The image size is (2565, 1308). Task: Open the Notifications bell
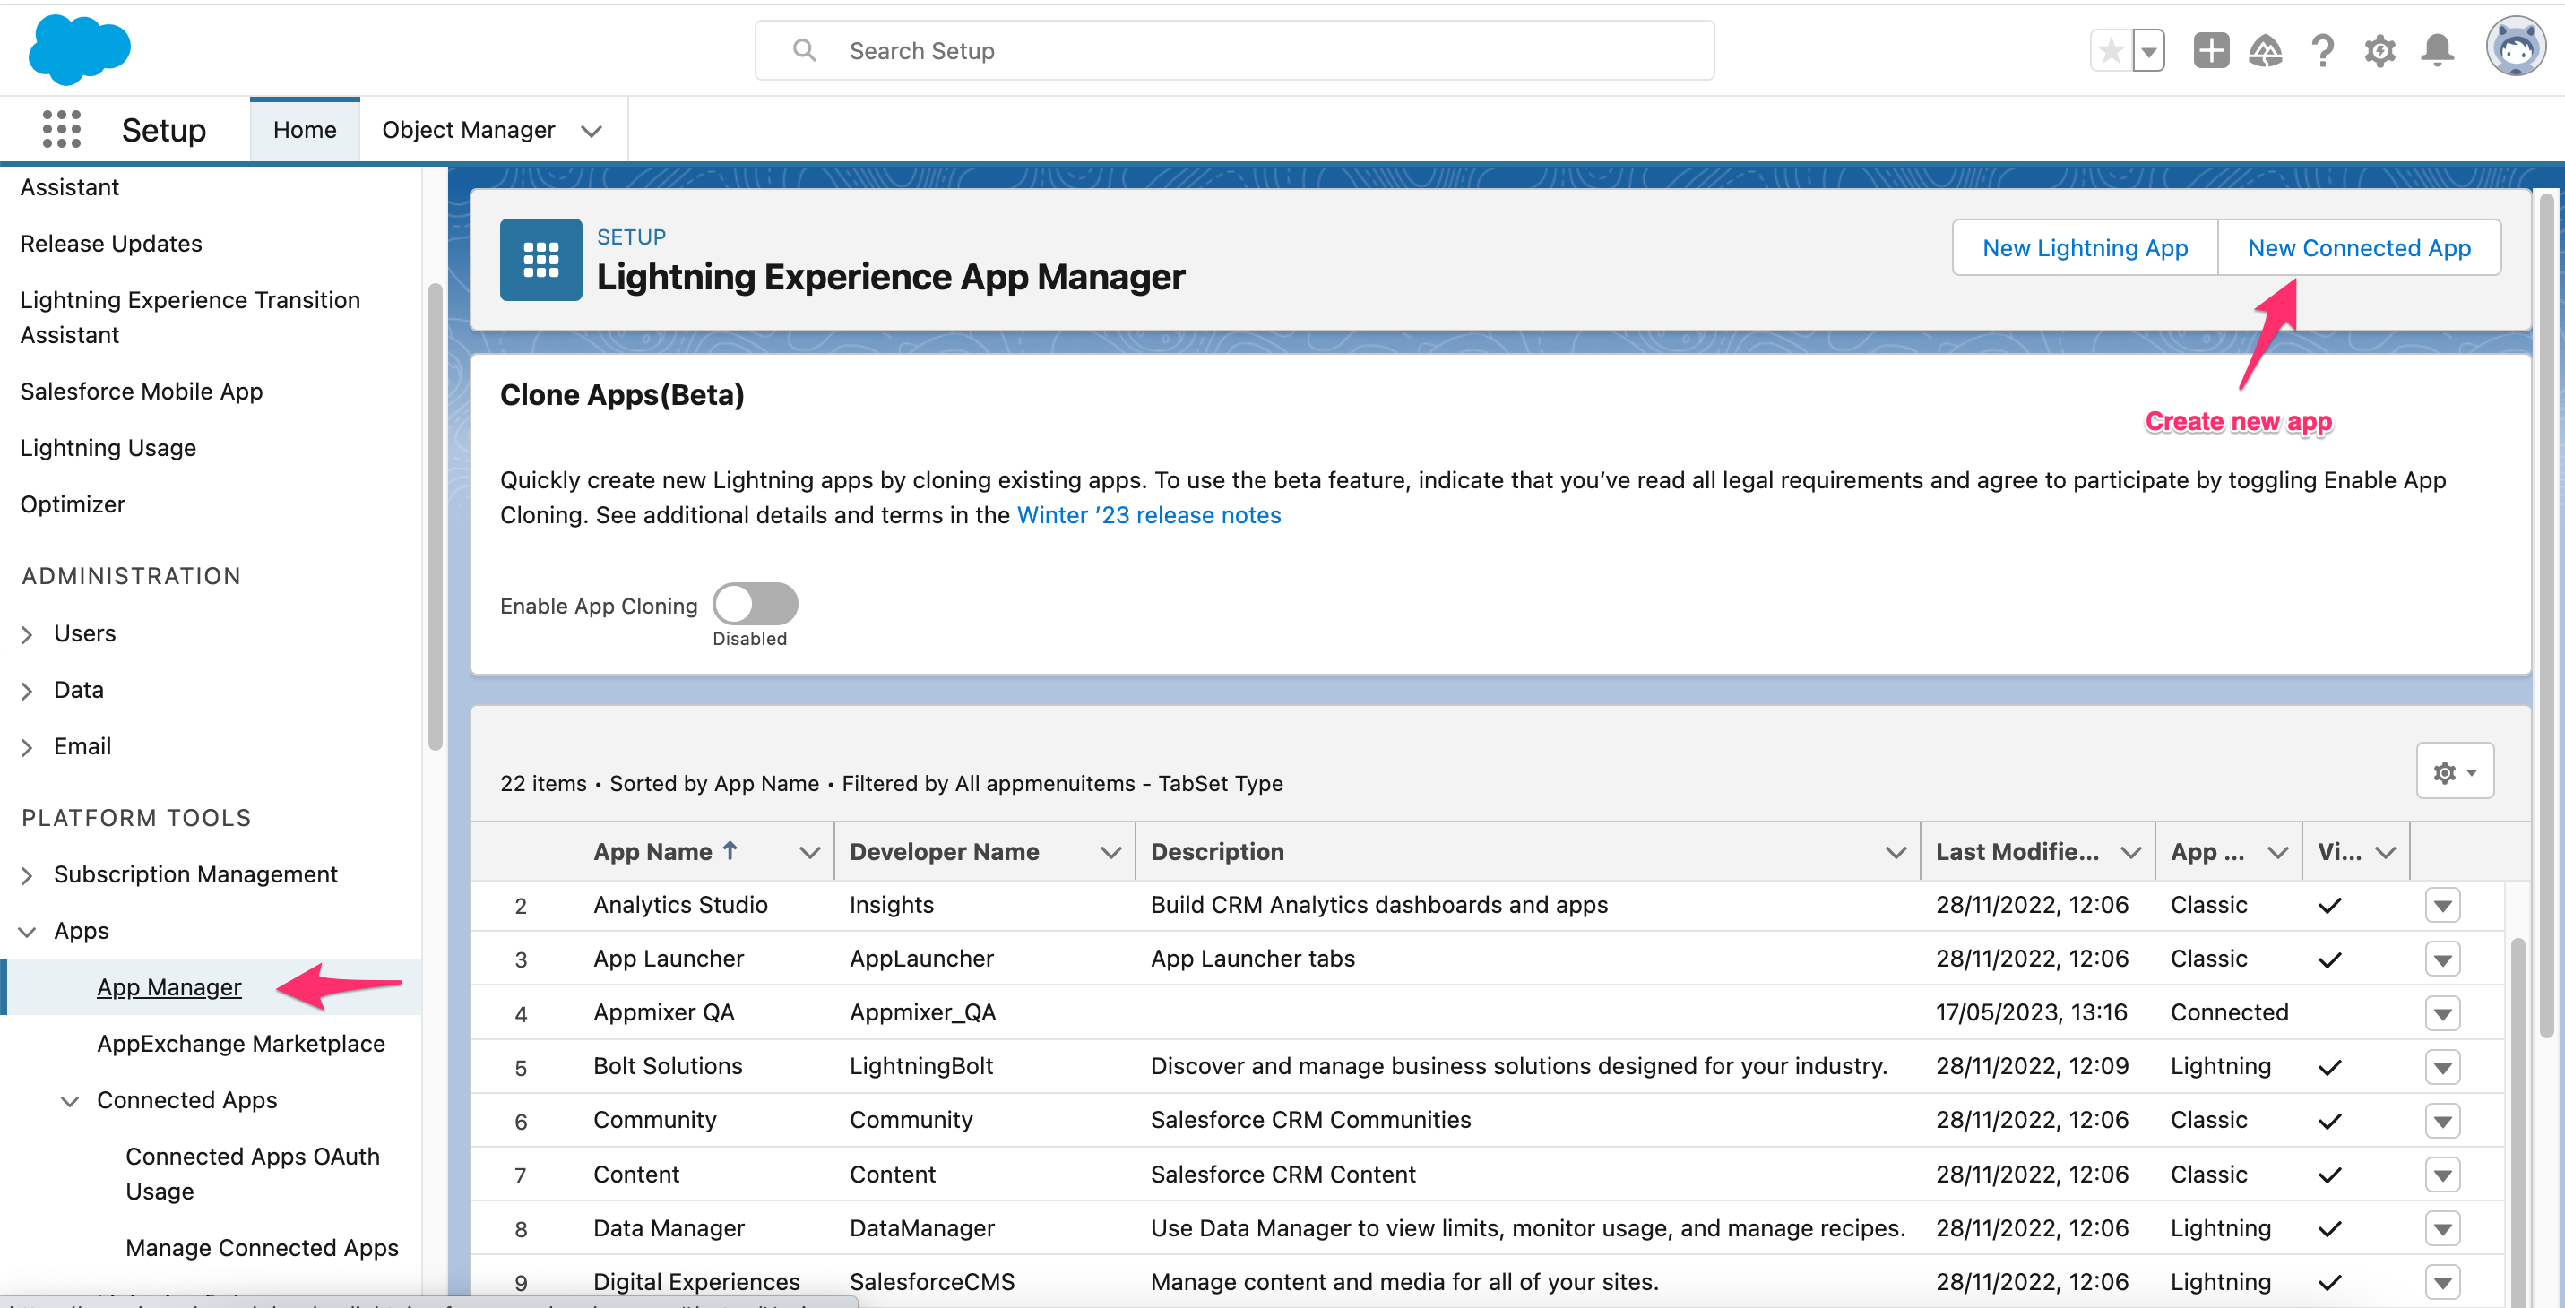pyautogui.click(x=2438, y=50)
